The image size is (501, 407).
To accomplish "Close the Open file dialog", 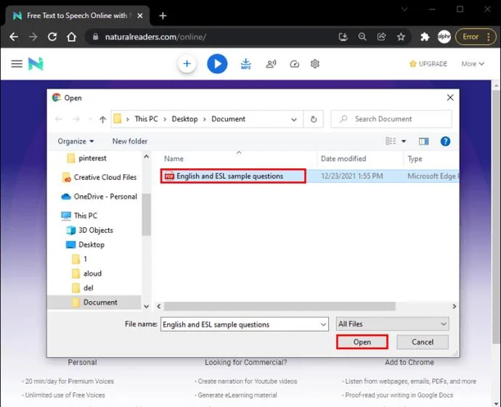I will click(450, 97).
